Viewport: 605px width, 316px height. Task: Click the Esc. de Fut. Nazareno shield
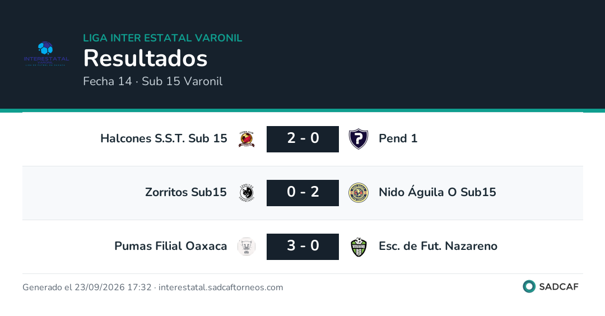[x=359, y=247]
